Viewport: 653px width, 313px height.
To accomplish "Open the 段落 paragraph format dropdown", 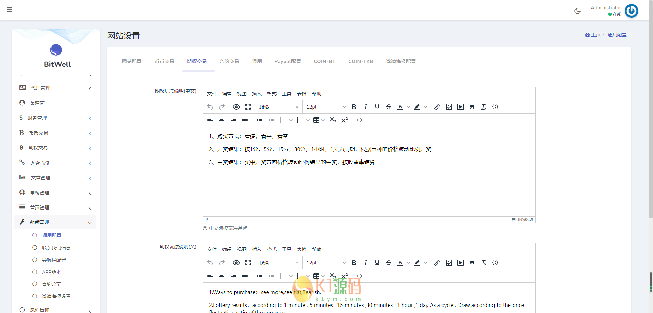I will point(279,107).
